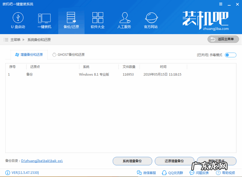Click the file count 116953

tap(128, 74)
